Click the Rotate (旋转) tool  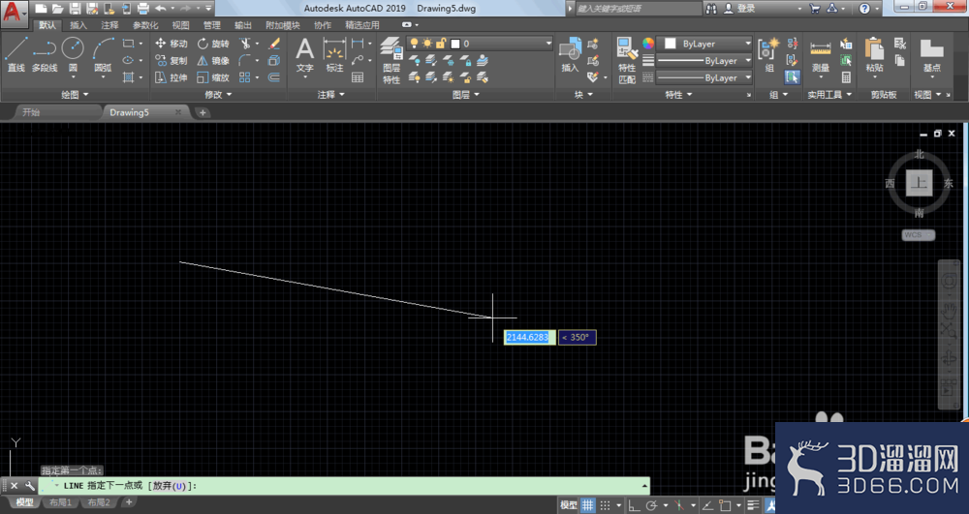pos(213,44)
